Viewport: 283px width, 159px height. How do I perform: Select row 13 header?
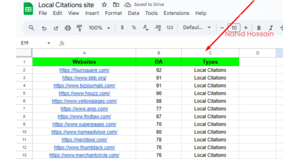click(x=24, y=155)
